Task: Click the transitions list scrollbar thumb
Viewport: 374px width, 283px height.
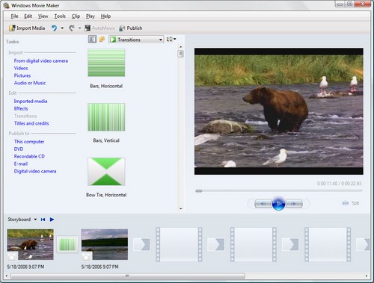Action: point(181,54)
